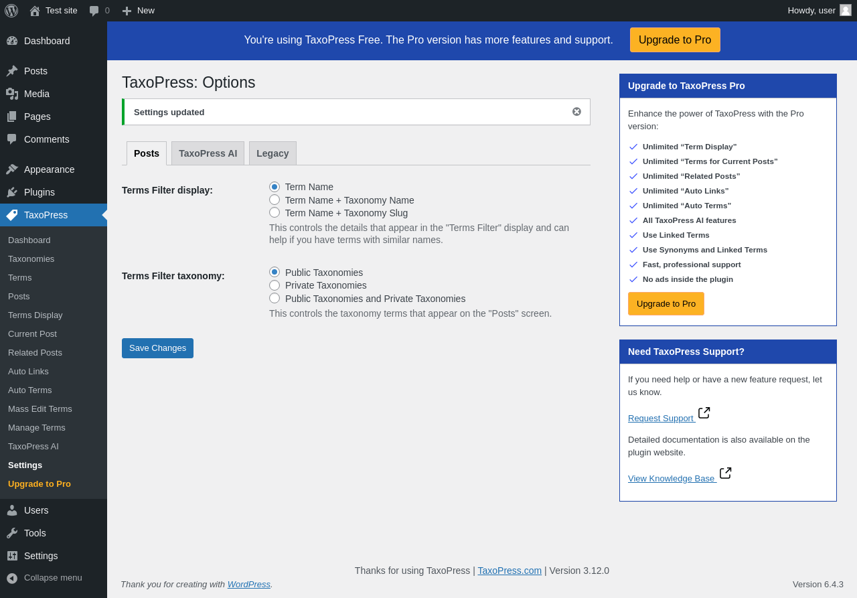Click Upgrade to Pro button in Pro panel
The height and width of the screenshot is (598, 857).
pos(666,303)
